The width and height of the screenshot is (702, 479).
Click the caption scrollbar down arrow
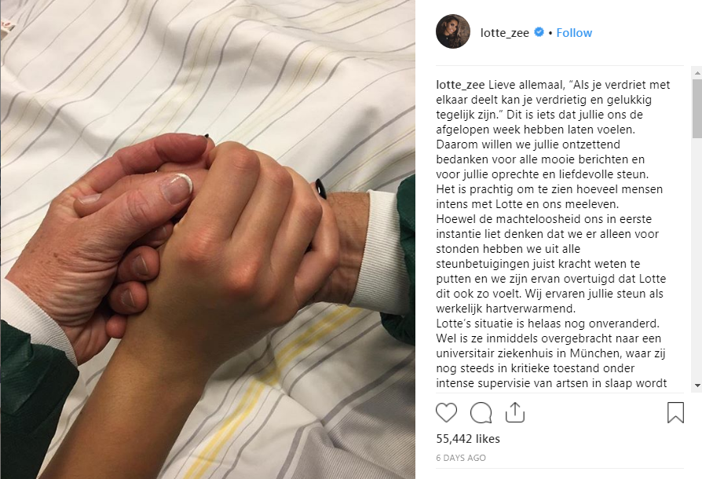click(x=697, y=385)
